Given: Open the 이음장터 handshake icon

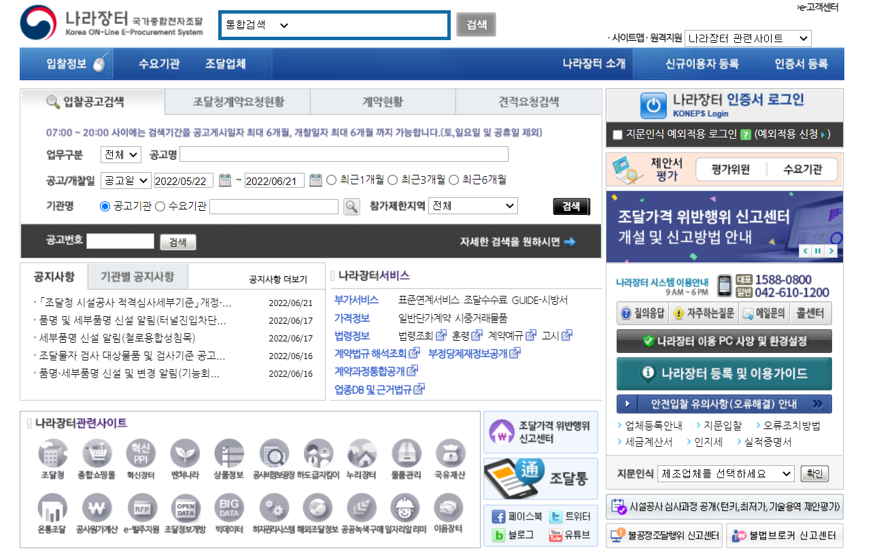Looking at the screenshot, I should [x=449, y=507].
